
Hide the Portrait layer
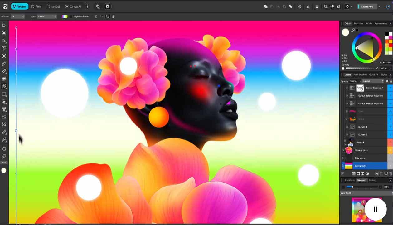click(390, 142)
